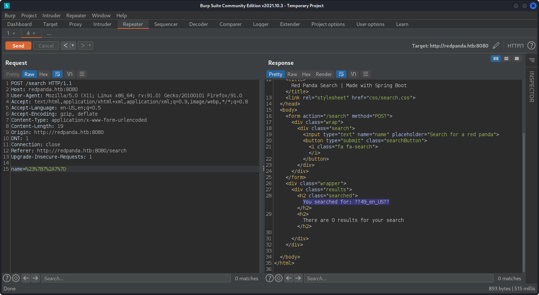Open the Help menu
The height and width of the screenshot is (295, 539).
pos(122,15)
